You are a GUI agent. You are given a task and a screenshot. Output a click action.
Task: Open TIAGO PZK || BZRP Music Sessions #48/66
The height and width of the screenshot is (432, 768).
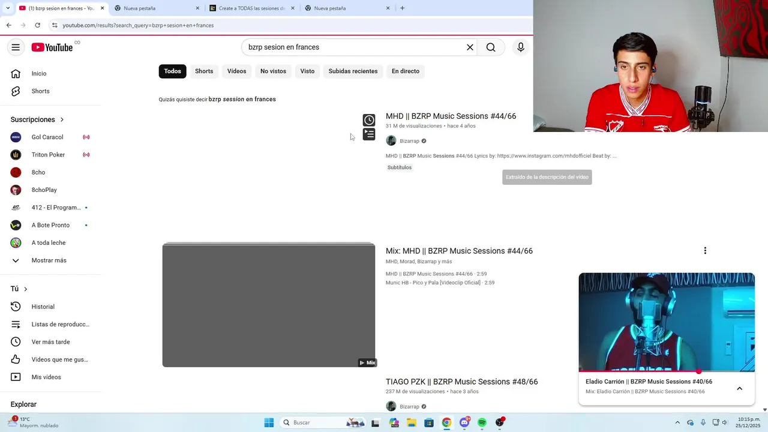[x=461, y=382]
